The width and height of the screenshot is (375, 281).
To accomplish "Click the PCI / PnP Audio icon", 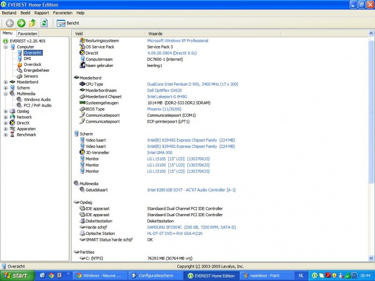I will pos(19,105).
